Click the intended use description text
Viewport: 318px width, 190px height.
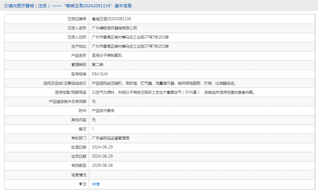(x=173, y=92)
